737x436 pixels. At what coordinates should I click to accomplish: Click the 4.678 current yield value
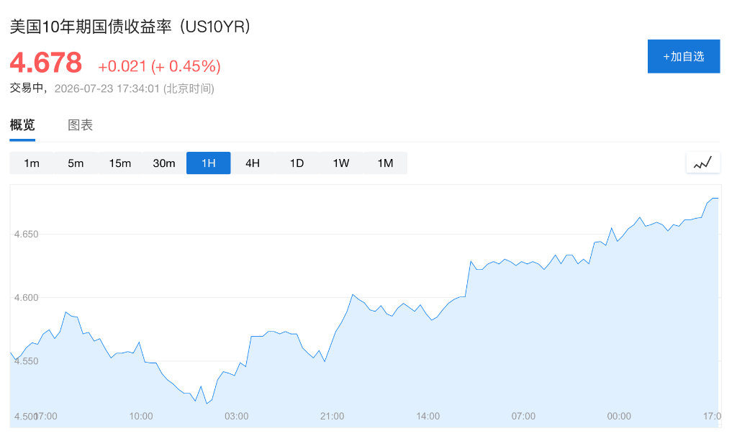46,63
